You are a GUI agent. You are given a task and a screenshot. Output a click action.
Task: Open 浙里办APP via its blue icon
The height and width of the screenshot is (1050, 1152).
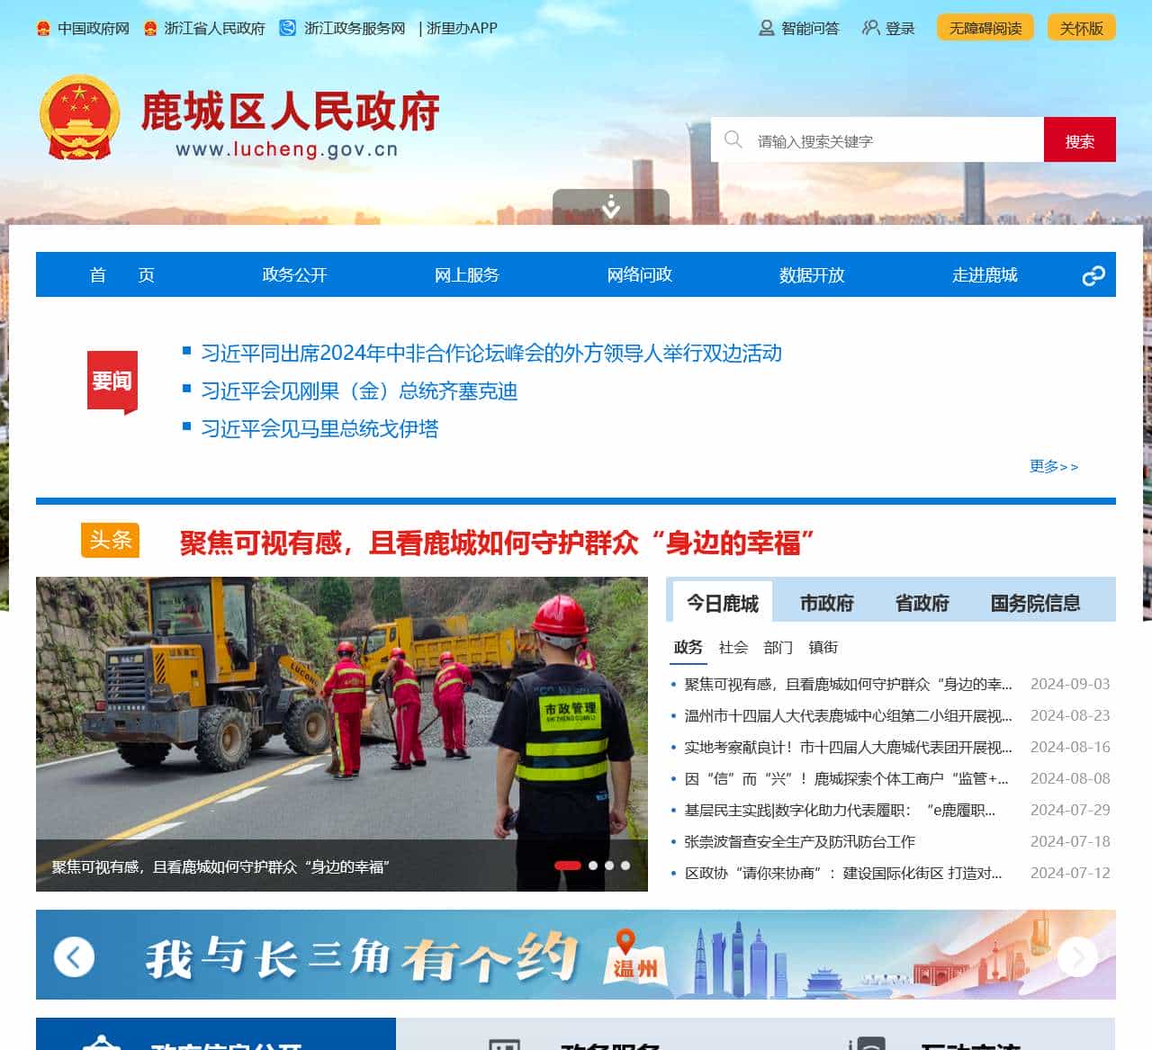pos(286,28)
